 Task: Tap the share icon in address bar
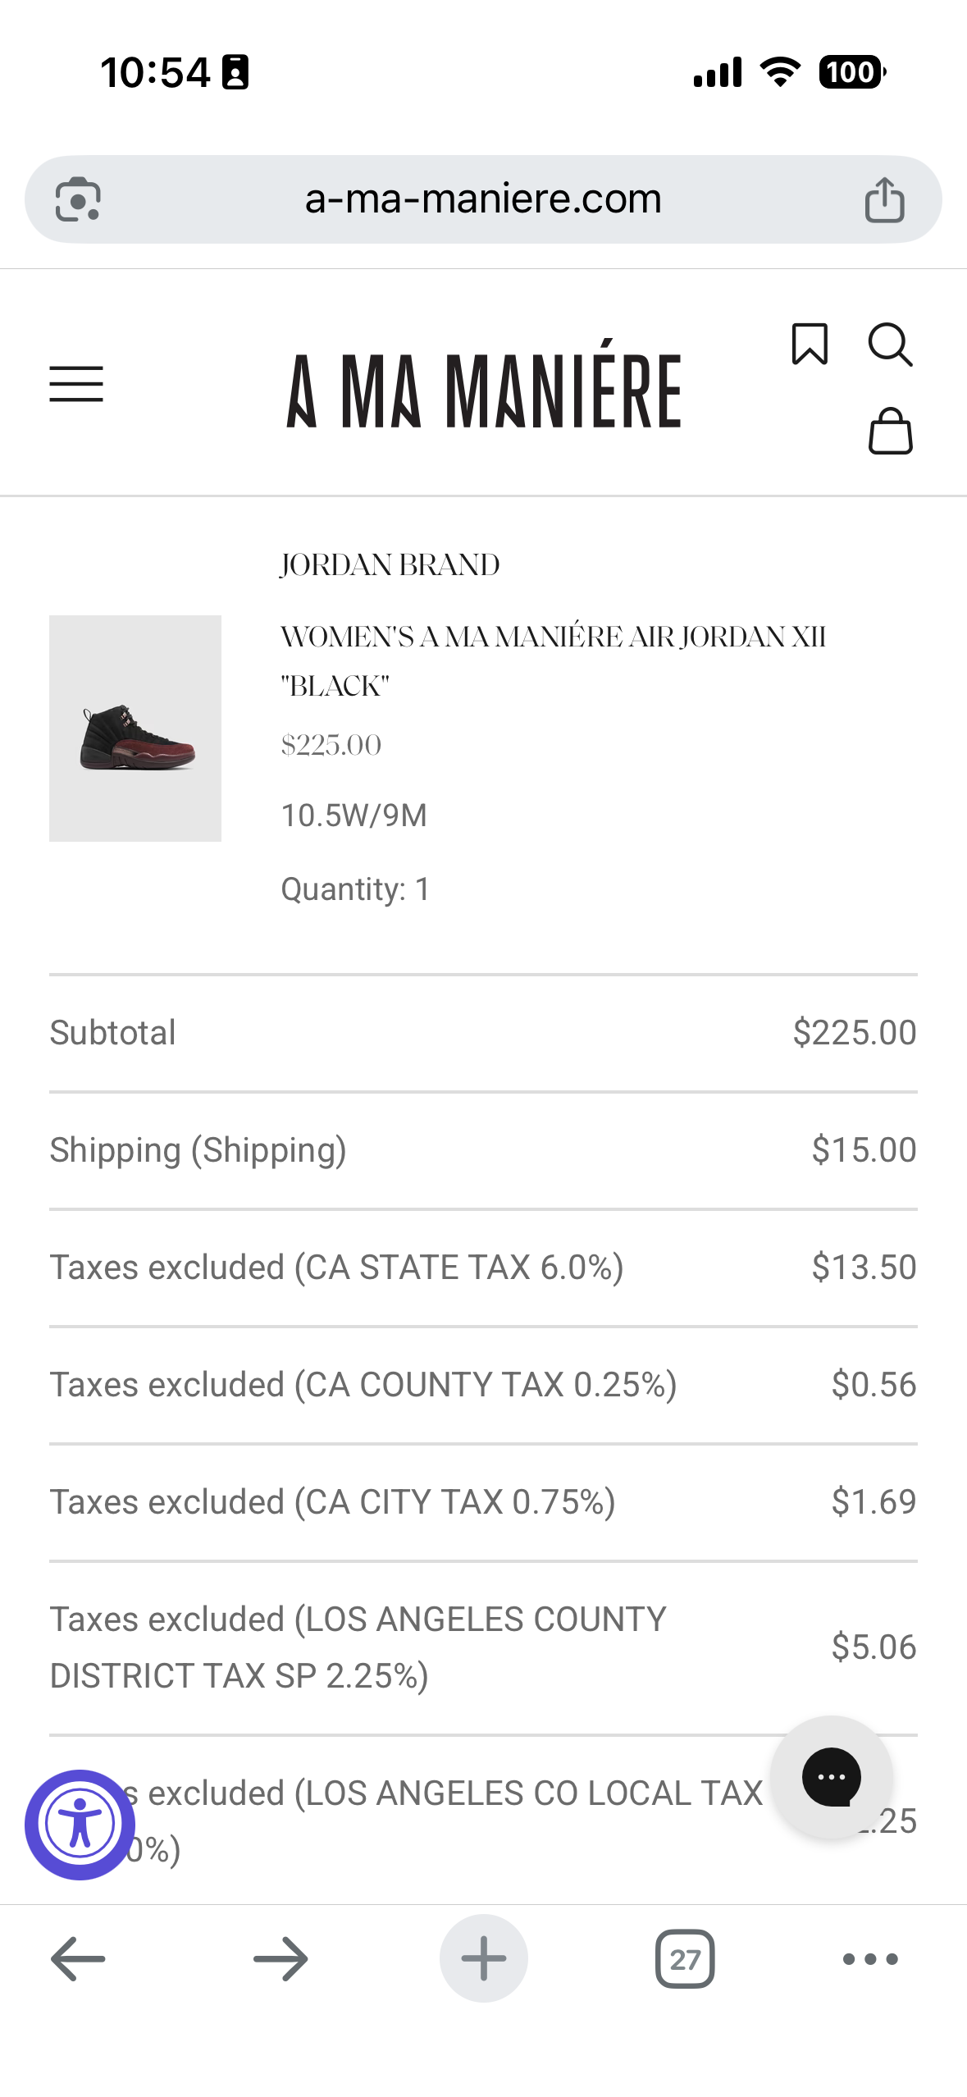[884, 199]
